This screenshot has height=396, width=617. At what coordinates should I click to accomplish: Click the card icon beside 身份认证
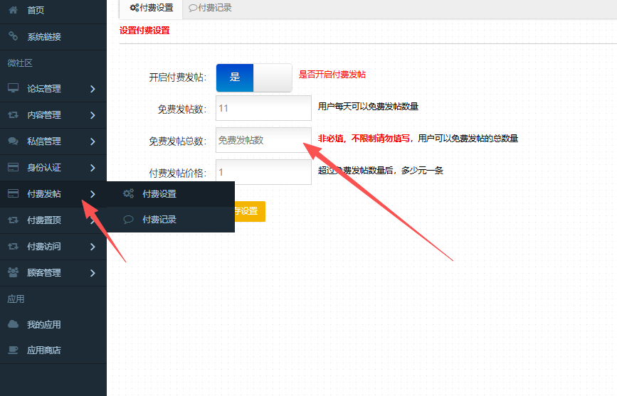(13, 168)
